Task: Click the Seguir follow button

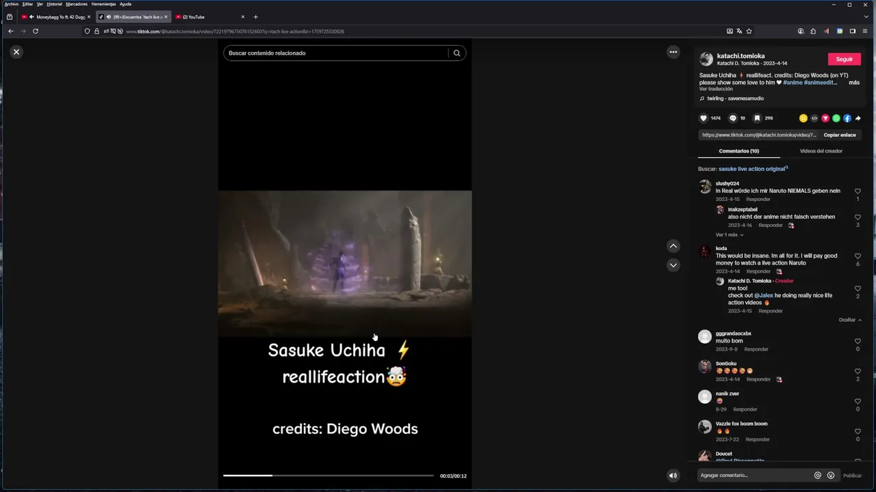Action: click(845, 59)
